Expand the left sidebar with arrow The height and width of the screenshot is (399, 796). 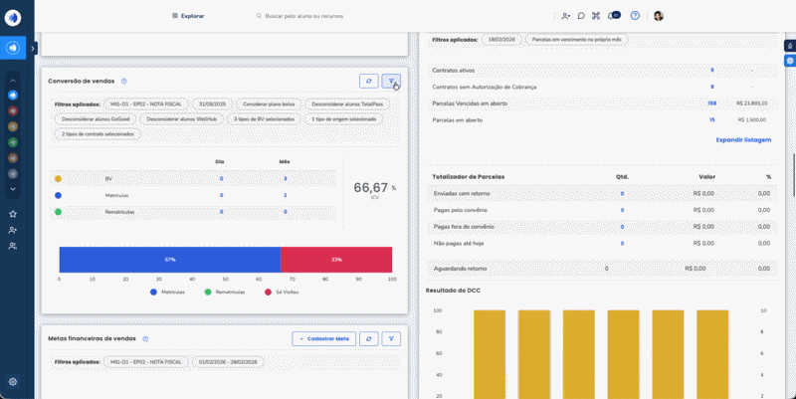[x=33, y=48]
